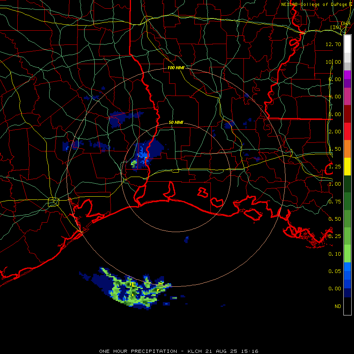Pick the bright red swatch beside 2.00
This screenshot has width=354, height=354.
click(347, 131)
